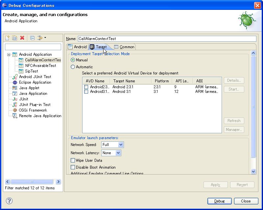
Task: Duplicate the selected launch configuration
Action: 14,37
